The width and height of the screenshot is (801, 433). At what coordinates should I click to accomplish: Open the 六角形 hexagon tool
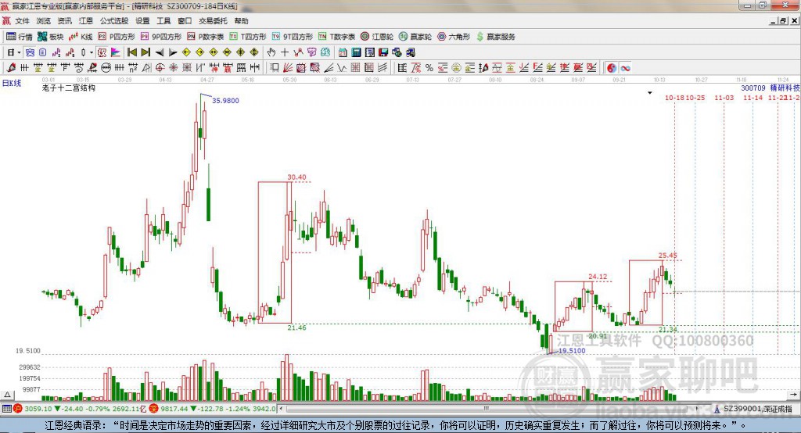tap(454, 37)
